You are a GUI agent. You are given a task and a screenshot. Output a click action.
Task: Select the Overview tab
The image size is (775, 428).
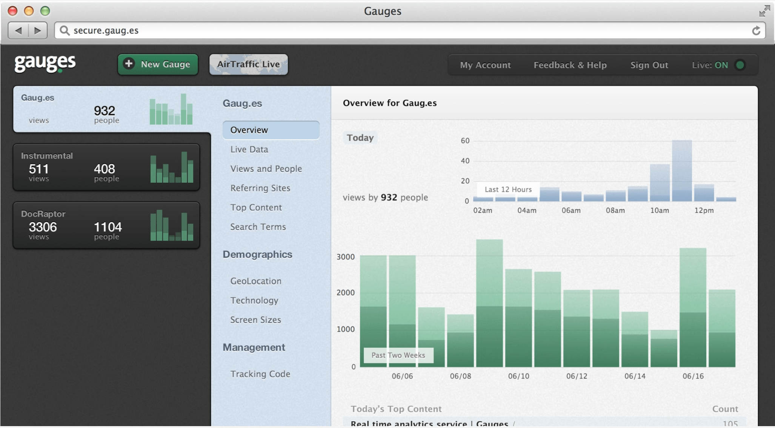[270, 130]
